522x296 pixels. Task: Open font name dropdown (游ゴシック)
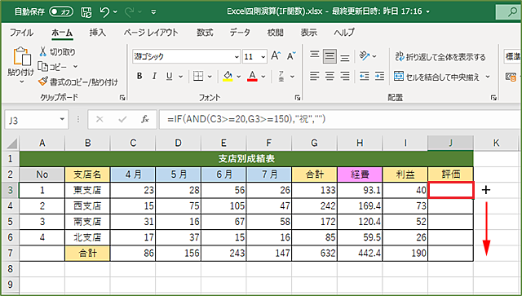click(x=237, y=57)
